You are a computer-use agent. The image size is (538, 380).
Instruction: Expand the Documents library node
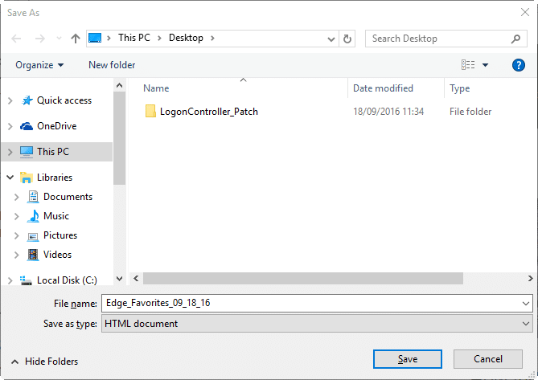pyautogui.click(x=16, y=198)
